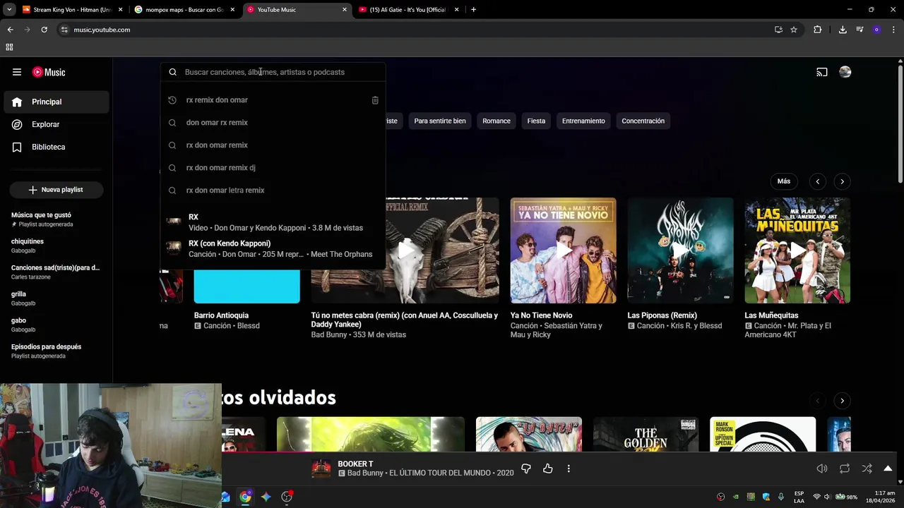The image size is (904, 508).
Task: Bookmark this page with the star
Action: [794, 30]
